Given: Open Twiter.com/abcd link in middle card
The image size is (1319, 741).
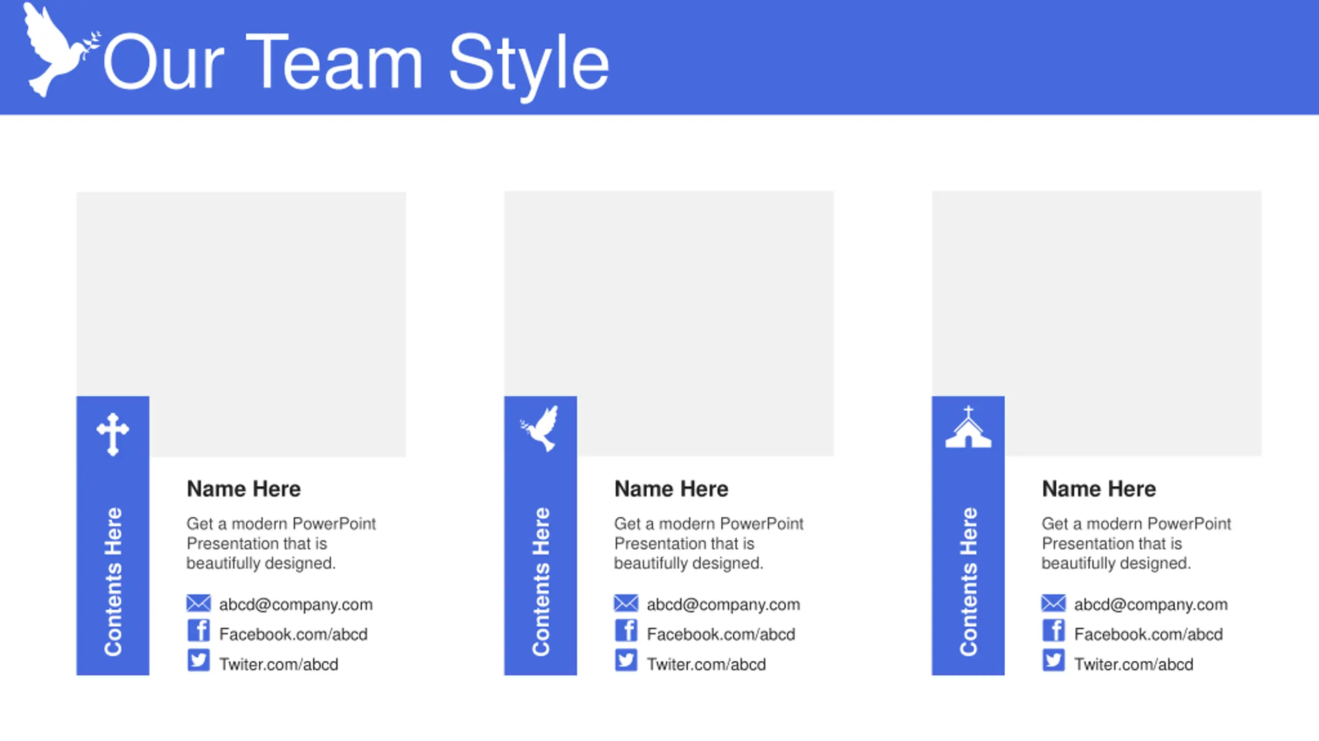Looking at the screenshot, I should (x=706, y=664).
